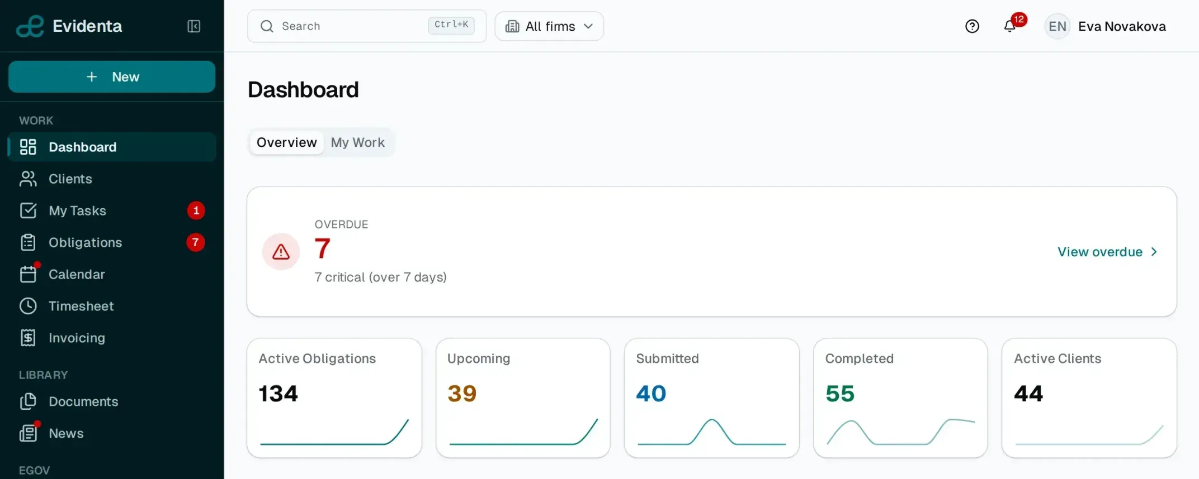
Task: Collapse the sidebar panel icon
Action: pyautogui.click(x=193, y=26)
